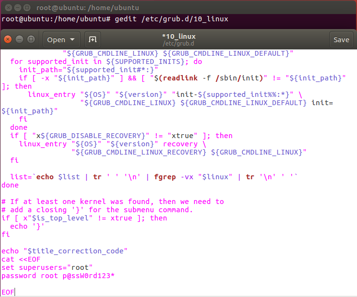
Task: Click the 'cat <<EOF' line
Action: coord(21,259)
